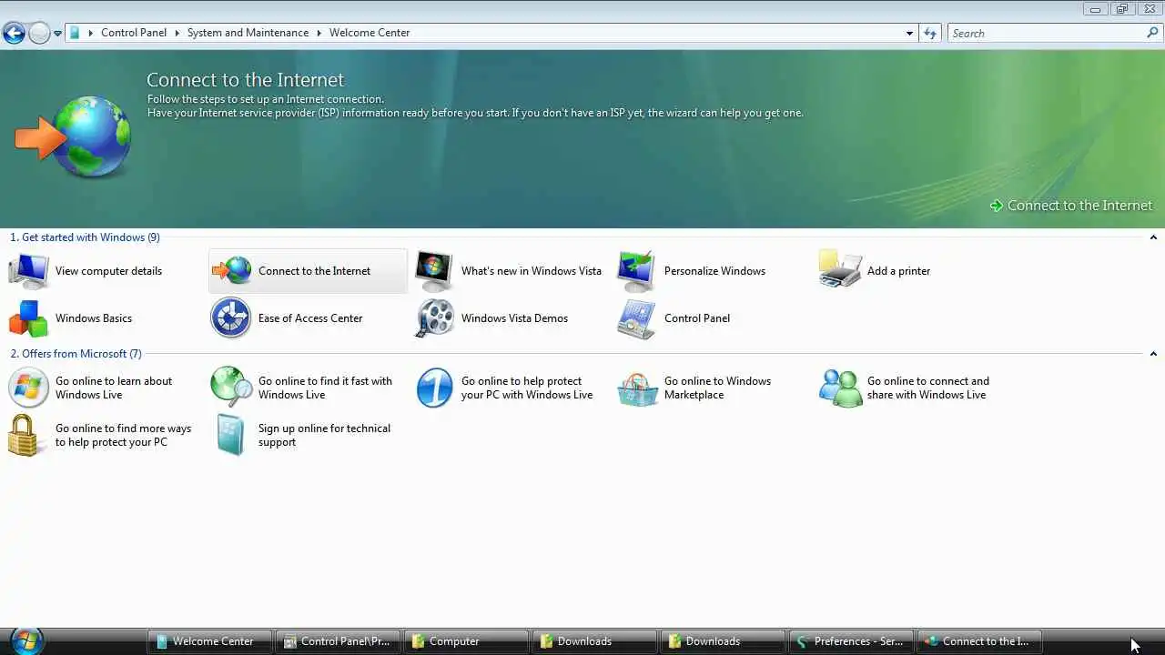Click Connect to the Internet link in banner
Viewport: 1165px width, 655px height.
1079,206
